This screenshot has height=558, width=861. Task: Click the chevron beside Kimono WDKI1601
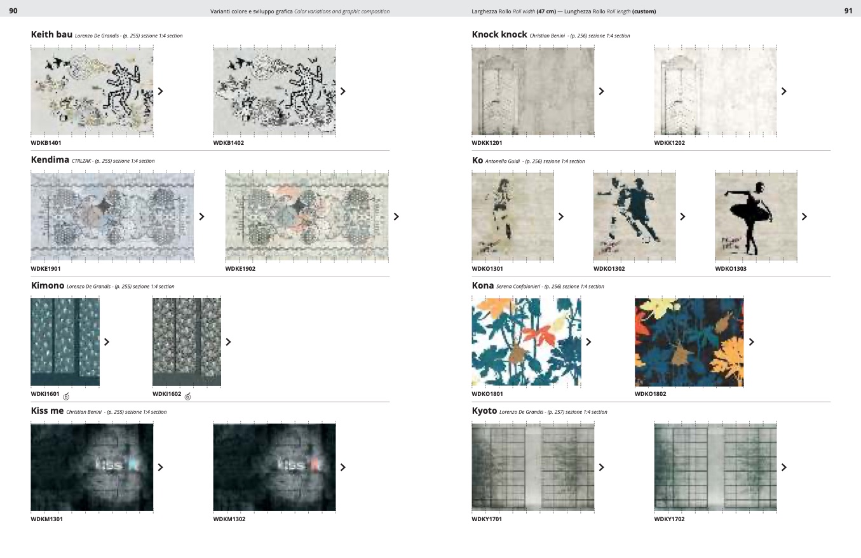click(x=106, y=342)
